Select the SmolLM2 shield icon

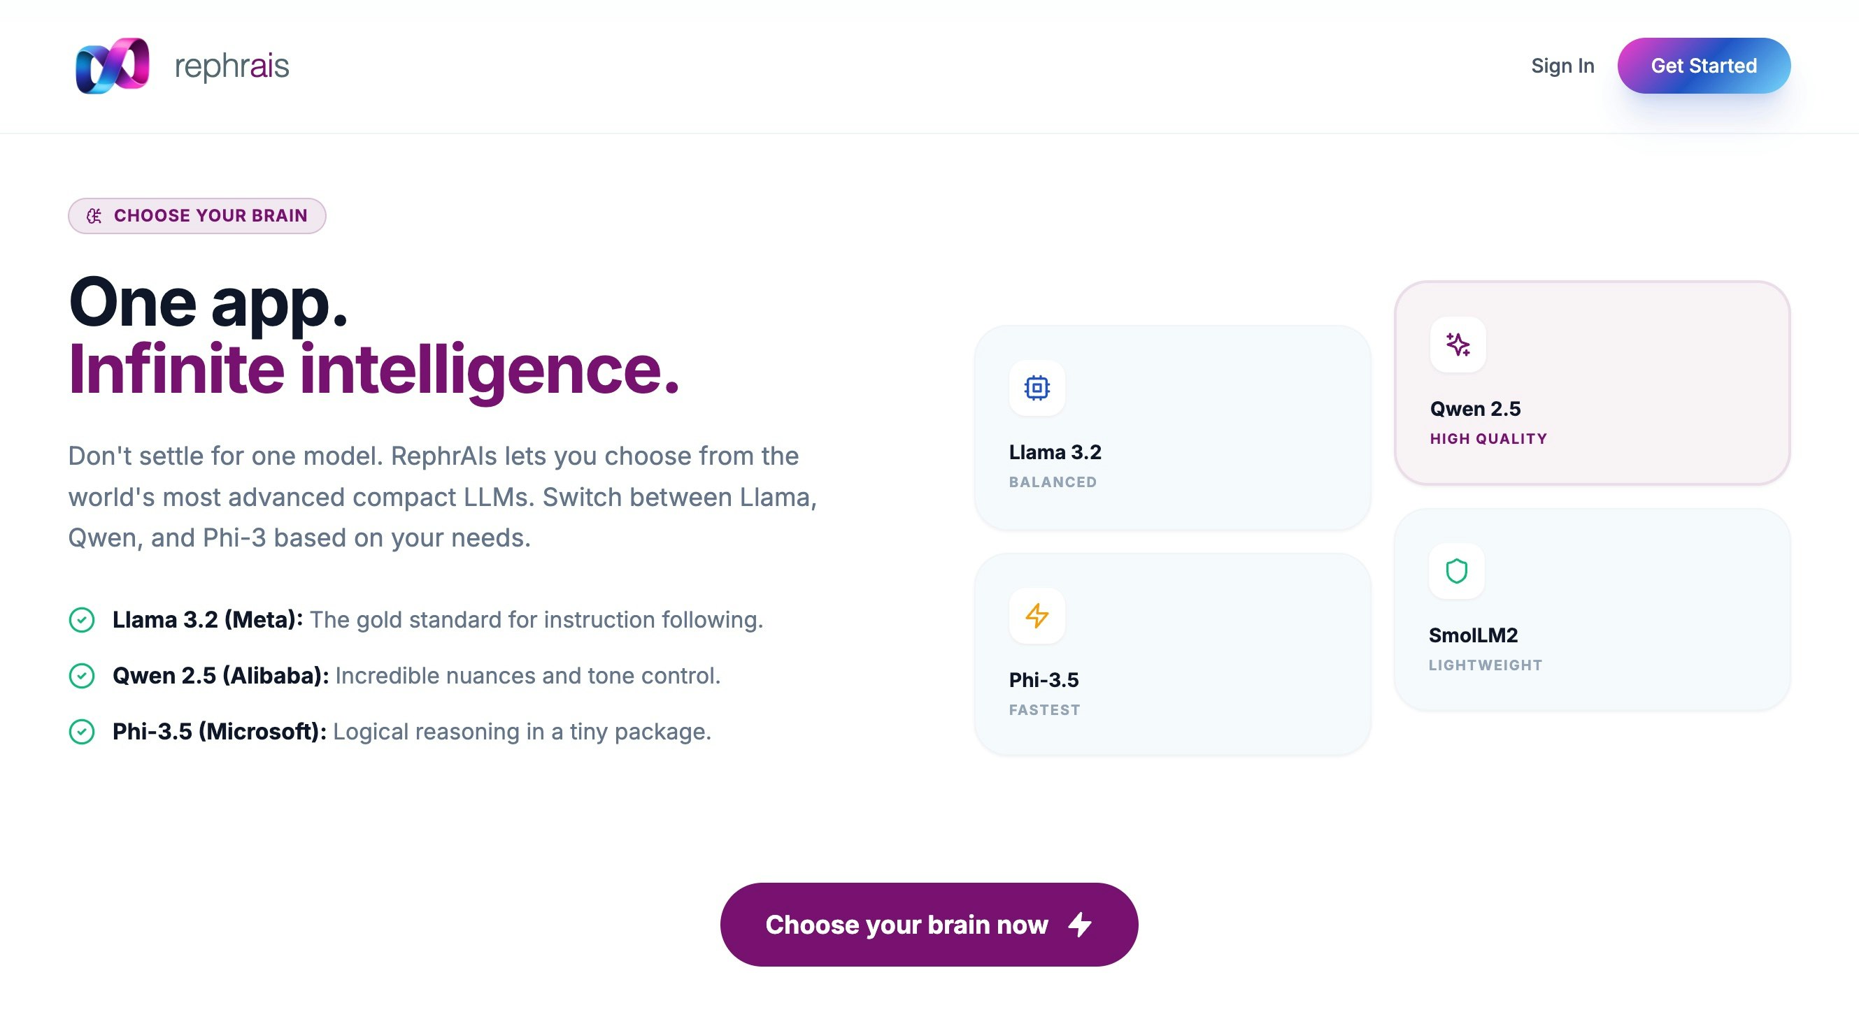point(1456,571)
